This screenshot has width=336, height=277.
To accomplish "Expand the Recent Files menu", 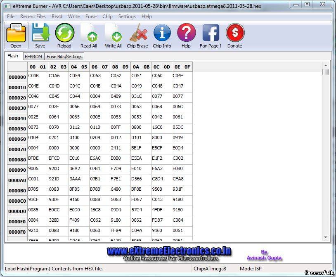I will (x=33, y=17).
